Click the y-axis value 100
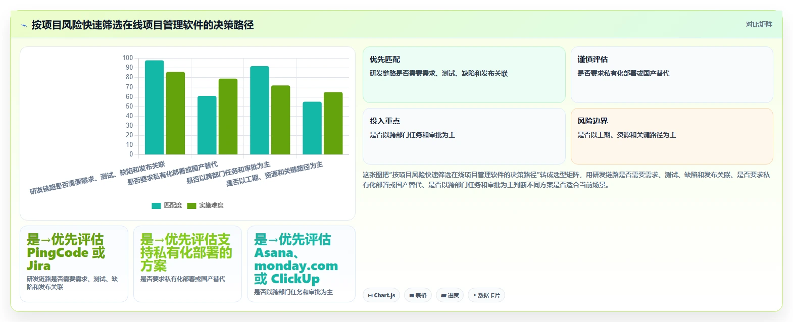This screenshot has width=793, height=322. pyautogui.click(x=128, y=58)
